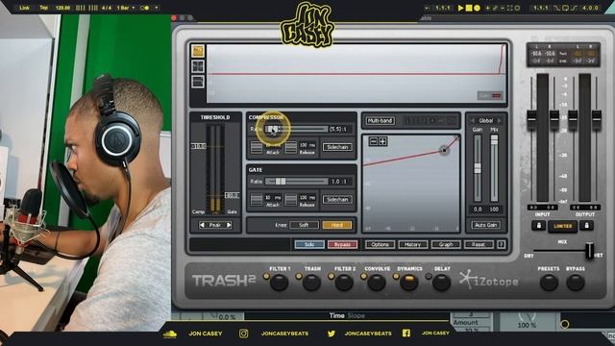Click the Filter 1 module knob button
The image size is (615, 346).
pos(280,283)
